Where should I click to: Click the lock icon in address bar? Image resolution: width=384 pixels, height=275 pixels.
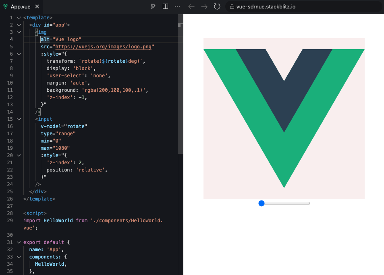click(x=232, y=6)
